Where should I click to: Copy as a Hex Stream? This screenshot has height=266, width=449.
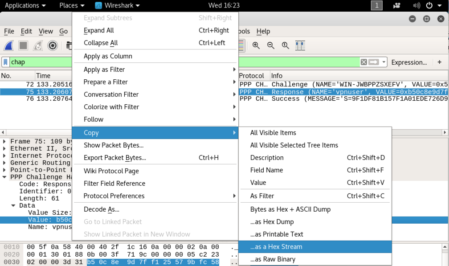[x=315, y=247]
